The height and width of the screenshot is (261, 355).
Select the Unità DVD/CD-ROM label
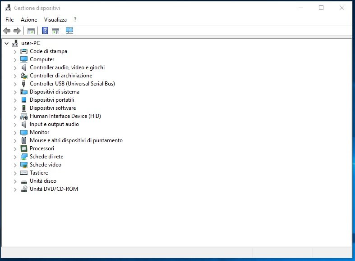pos(54,189)
